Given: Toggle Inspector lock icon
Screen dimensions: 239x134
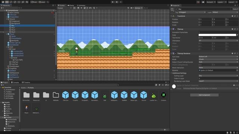Looking at the screenshot, I should click(235, 6).
